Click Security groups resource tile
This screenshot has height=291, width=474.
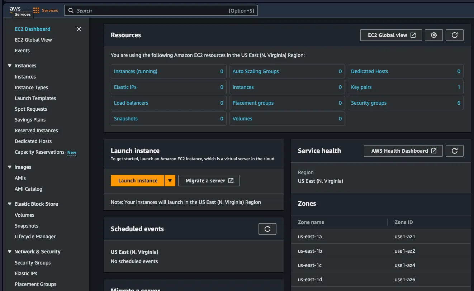tap(406, 103)
